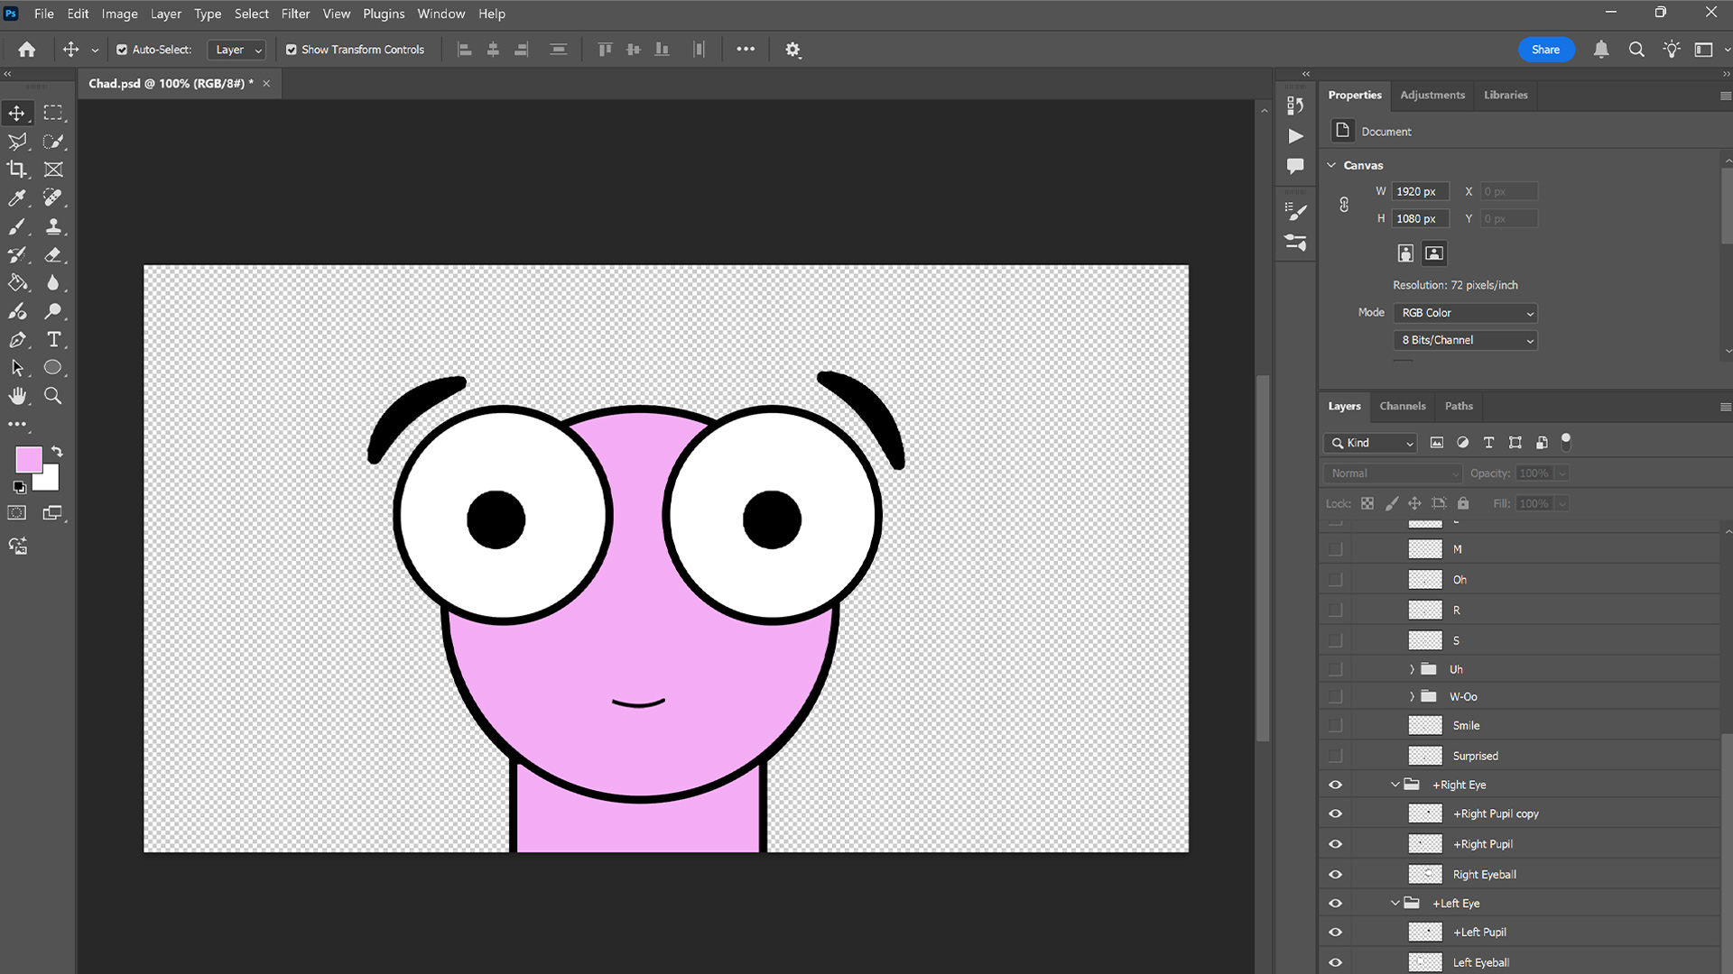Open the 8 Bits/Channel dropdown
Image resolution: width=1733 pixels, height=974 pixels.
pos(1465,340)
